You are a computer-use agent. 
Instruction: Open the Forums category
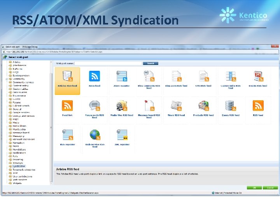(x=17, y=103)
